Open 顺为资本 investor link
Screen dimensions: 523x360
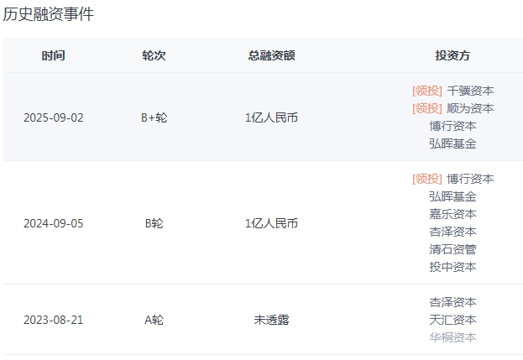click(x=470, y=108)
